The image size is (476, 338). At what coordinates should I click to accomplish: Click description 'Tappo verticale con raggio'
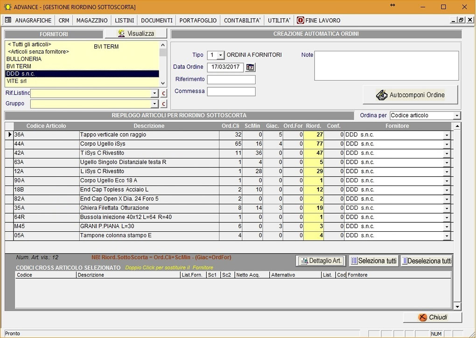pos(113,135)
